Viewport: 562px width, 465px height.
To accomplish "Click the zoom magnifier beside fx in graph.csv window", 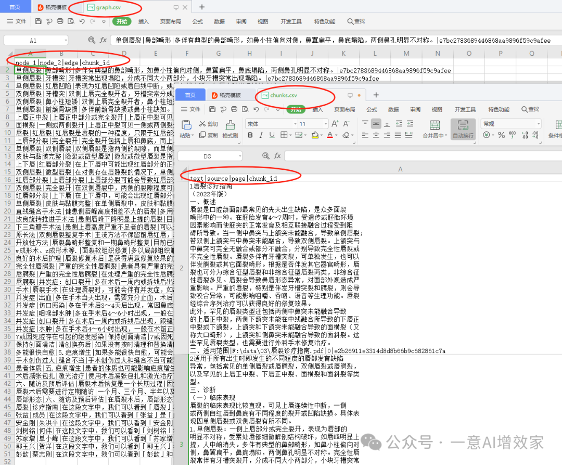I will click(92, 40).
